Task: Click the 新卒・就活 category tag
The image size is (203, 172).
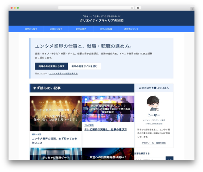Action: tap(37, 134)
